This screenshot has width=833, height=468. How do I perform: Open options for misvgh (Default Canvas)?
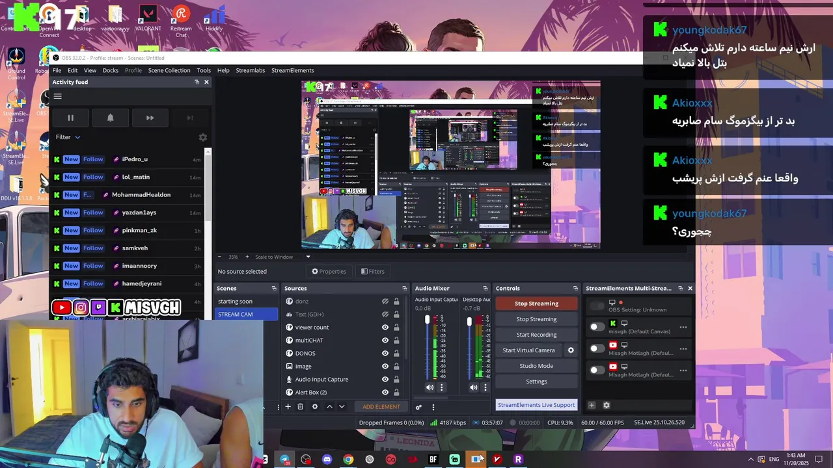click(x=683, y=327)
